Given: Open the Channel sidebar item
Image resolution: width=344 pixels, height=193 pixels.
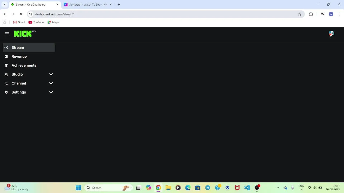Looking at the screenshot, I should 29,83.
